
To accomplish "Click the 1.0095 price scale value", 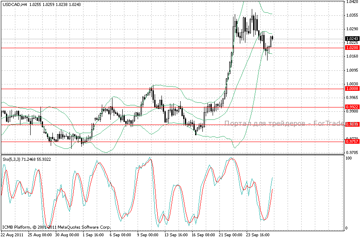I will pyautogui.click(x=352, y=70).
